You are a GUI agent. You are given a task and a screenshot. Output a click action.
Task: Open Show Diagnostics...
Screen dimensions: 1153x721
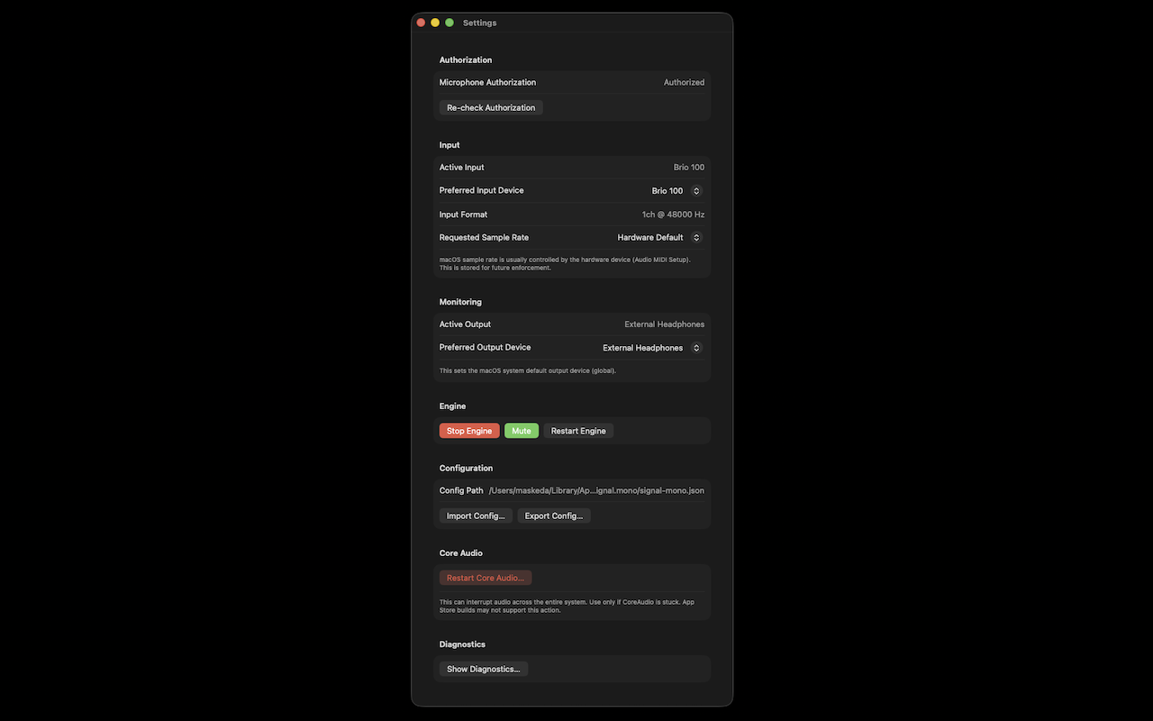pos(483,669)
